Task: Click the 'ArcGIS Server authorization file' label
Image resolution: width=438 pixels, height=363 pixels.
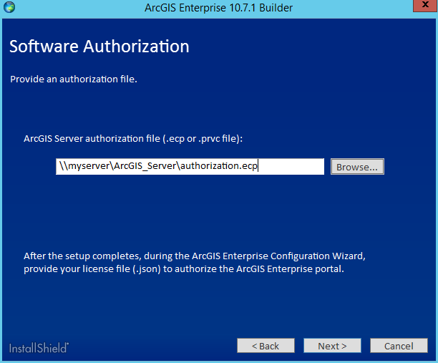Action: (x=133, y=138)
